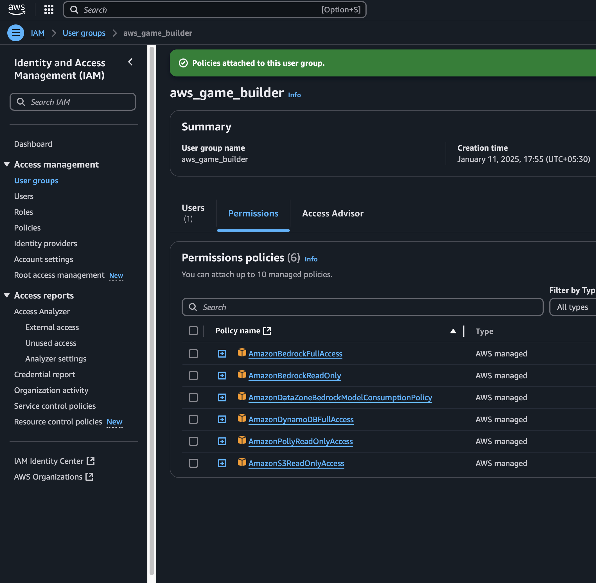Collapse the Access reports section triangle

7,295
